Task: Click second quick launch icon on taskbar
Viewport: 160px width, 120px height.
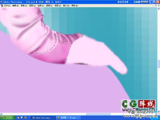Action: (x=22, y=118)
